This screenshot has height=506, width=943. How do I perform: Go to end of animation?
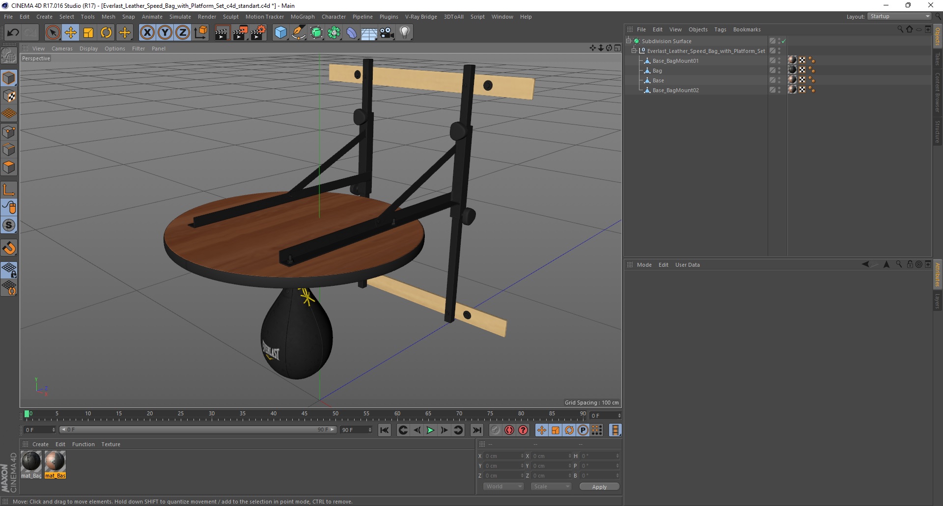[x=476, y=430]
